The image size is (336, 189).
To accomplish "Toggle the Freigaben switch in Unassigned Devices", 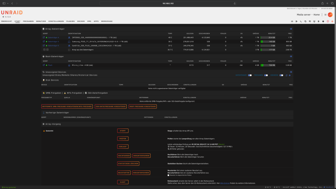I will (x=266, y=75).
